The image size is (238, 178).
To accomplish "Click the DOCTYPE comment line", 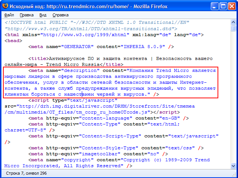I will pos(97,22).
